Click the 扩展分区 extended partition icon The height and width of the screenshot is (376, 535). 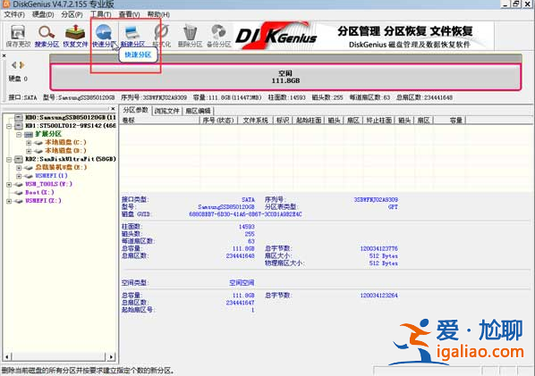29,134
